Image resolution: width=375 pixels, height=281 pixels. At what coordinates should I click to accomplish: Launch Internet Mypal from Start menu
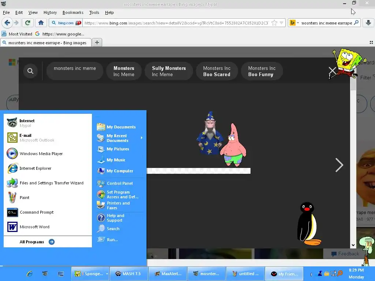tap(48, 123)
